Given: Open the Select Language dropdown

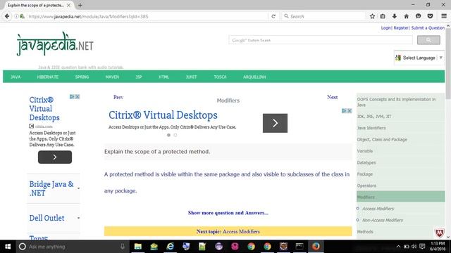Looking at the screenshot, I should tap(419, 58).
